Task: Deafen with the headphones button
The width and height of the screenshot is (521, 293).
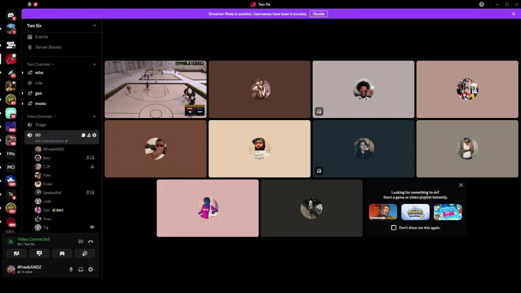Action: click(81, 269)
